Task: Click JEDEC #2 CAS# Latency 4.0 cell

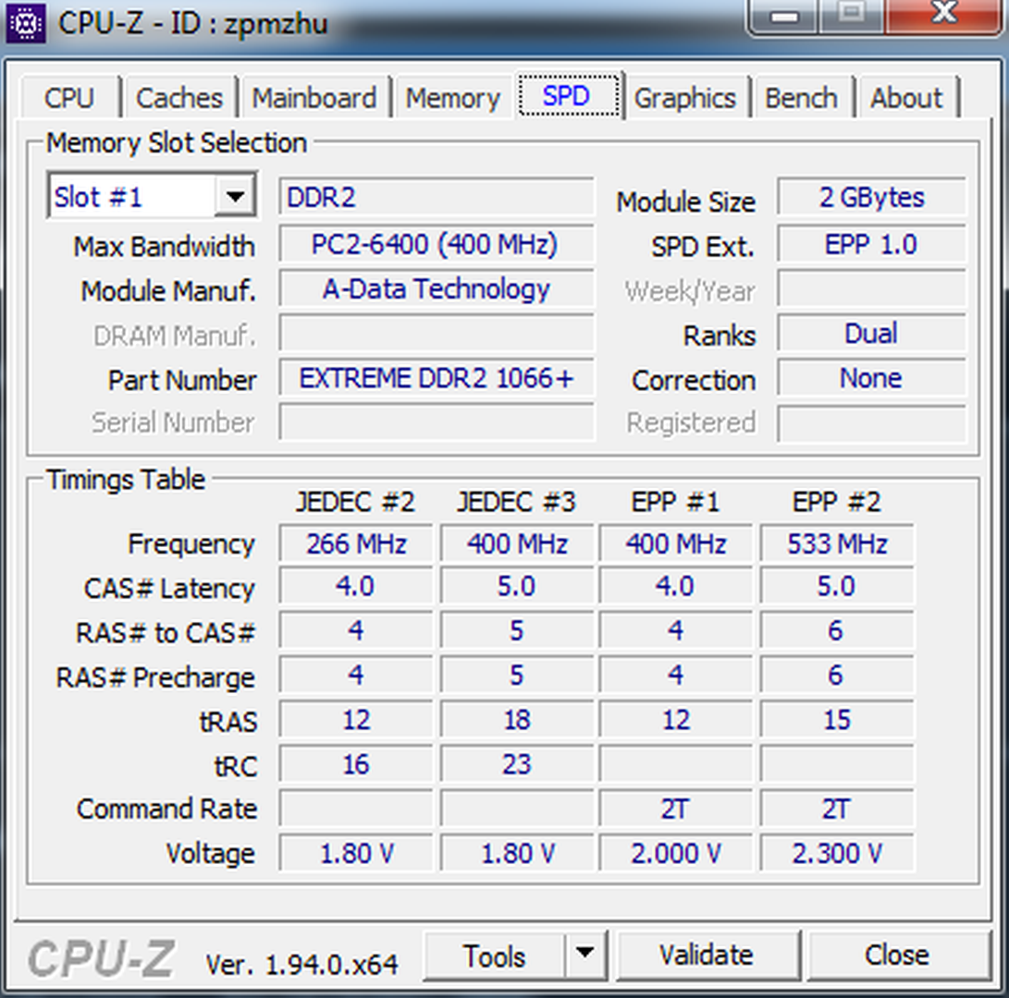Action: (356, 587)
